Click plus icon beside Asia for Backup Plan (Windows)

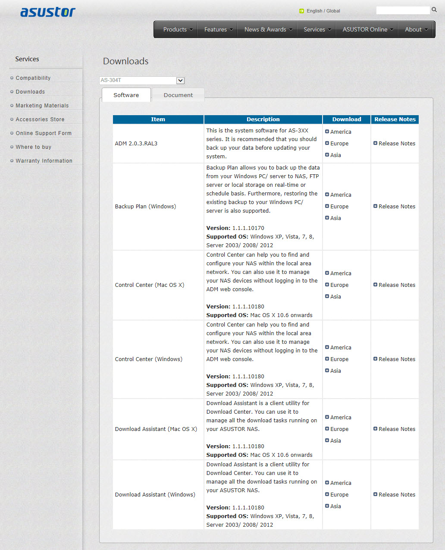click(327, 218)
